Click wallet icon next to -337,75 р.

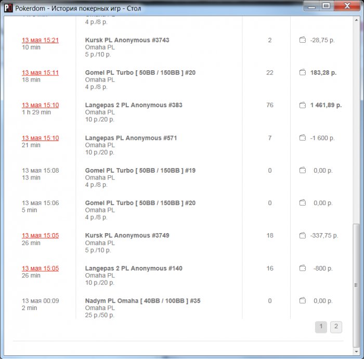[x=303, y=236]
